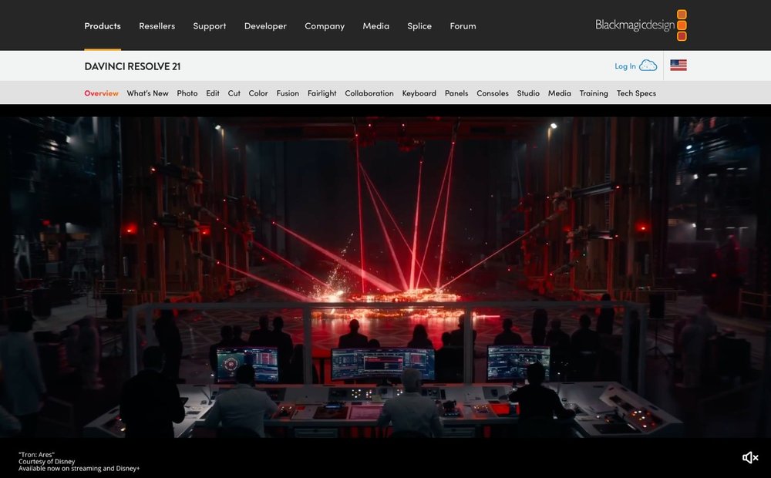Click the cloud icon next to Log In
The height and width of the screenshot is (478, 771).
click(648, 66)
